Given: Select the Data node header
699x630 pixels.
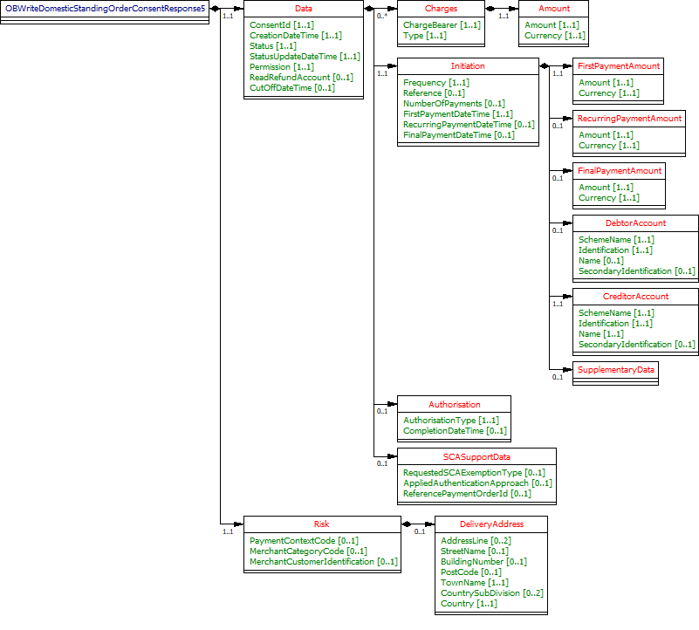Looking at the screenshot, I should coord(304,9).
